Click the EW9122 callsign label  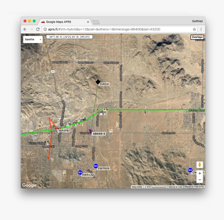coord(88,175)
